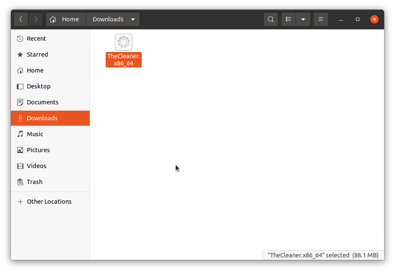Open the file search magnifier
395x272 pixels.
pos(271,19)
